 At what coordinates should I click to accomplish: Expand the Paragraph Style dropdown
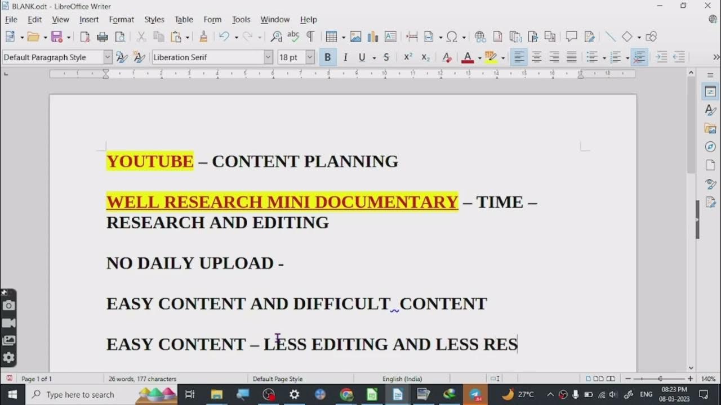click(x=108, y=57)
